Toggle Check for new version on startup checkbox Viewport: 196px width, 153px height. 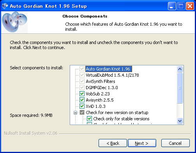click(x=82, y=113)
